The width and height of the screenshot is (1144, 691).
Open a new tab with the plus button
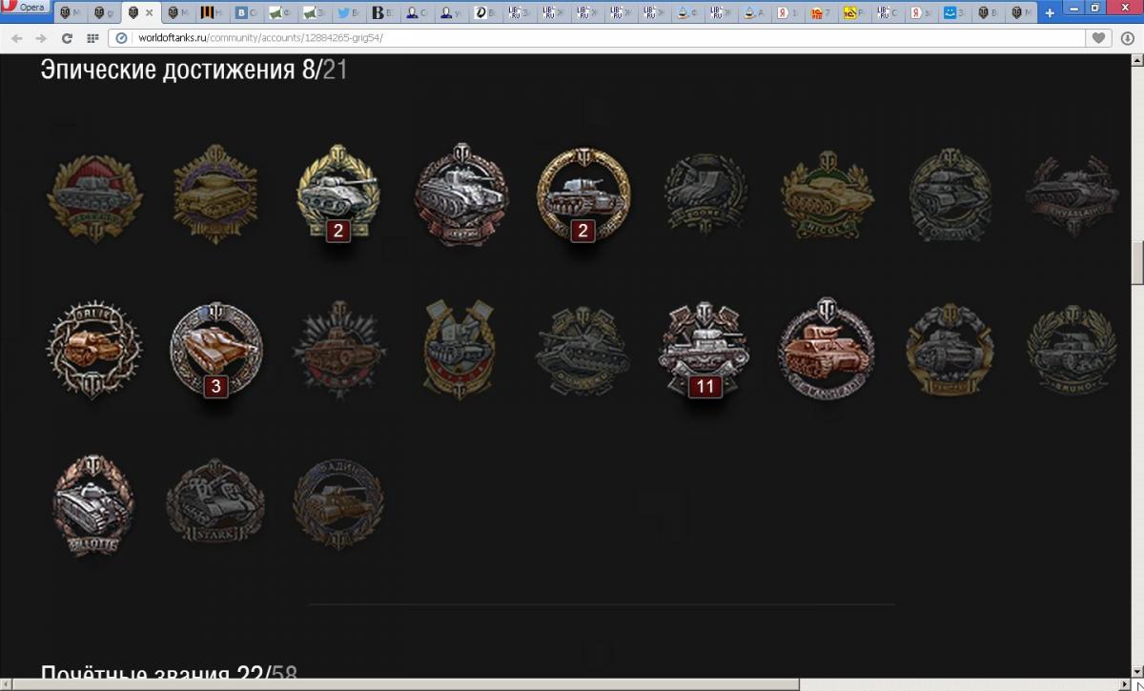click(1051, 13)
